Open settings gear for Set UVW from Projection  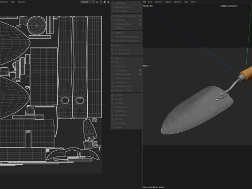pos(140,16)
